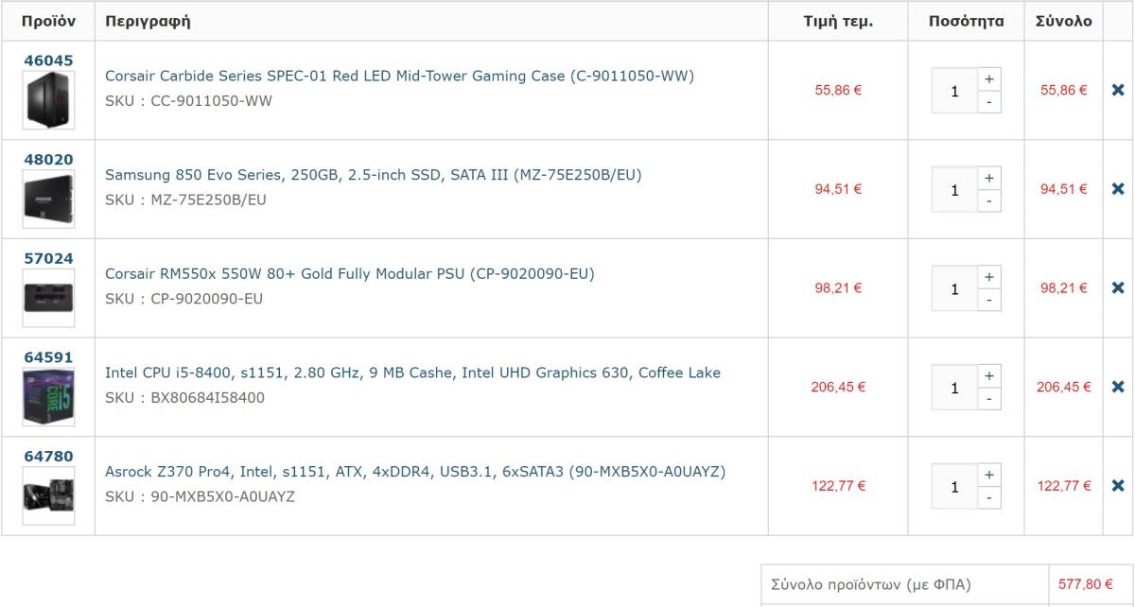Decrease quantity of Corsair RM550x PSU
This screenshot has width=1135, height=607.
pos(989,299)
